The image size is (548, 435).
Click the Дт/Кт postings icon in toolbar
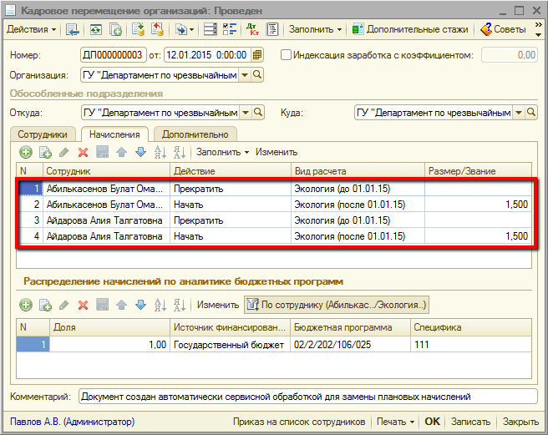point(253,29)
